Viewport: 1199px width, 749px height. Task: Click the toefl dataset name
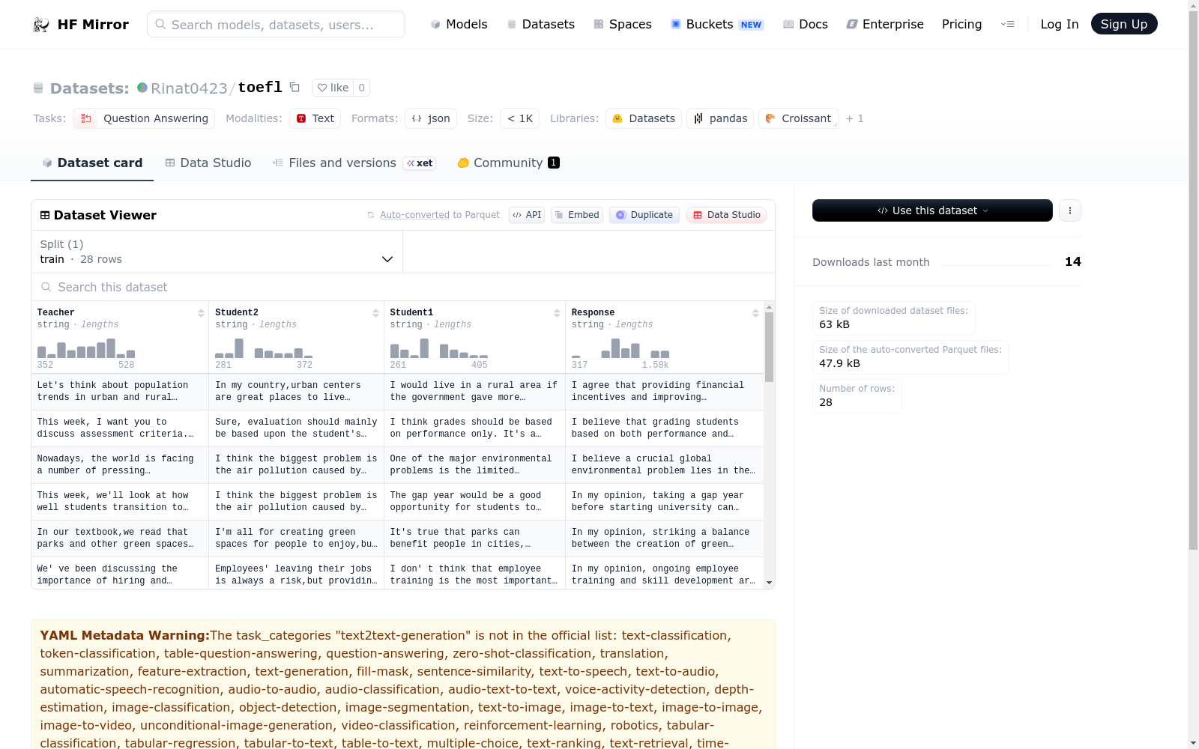(x=260, y=88)
